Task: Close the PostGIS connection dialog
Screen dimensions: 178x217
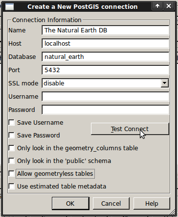Action: tap(169, 6)
